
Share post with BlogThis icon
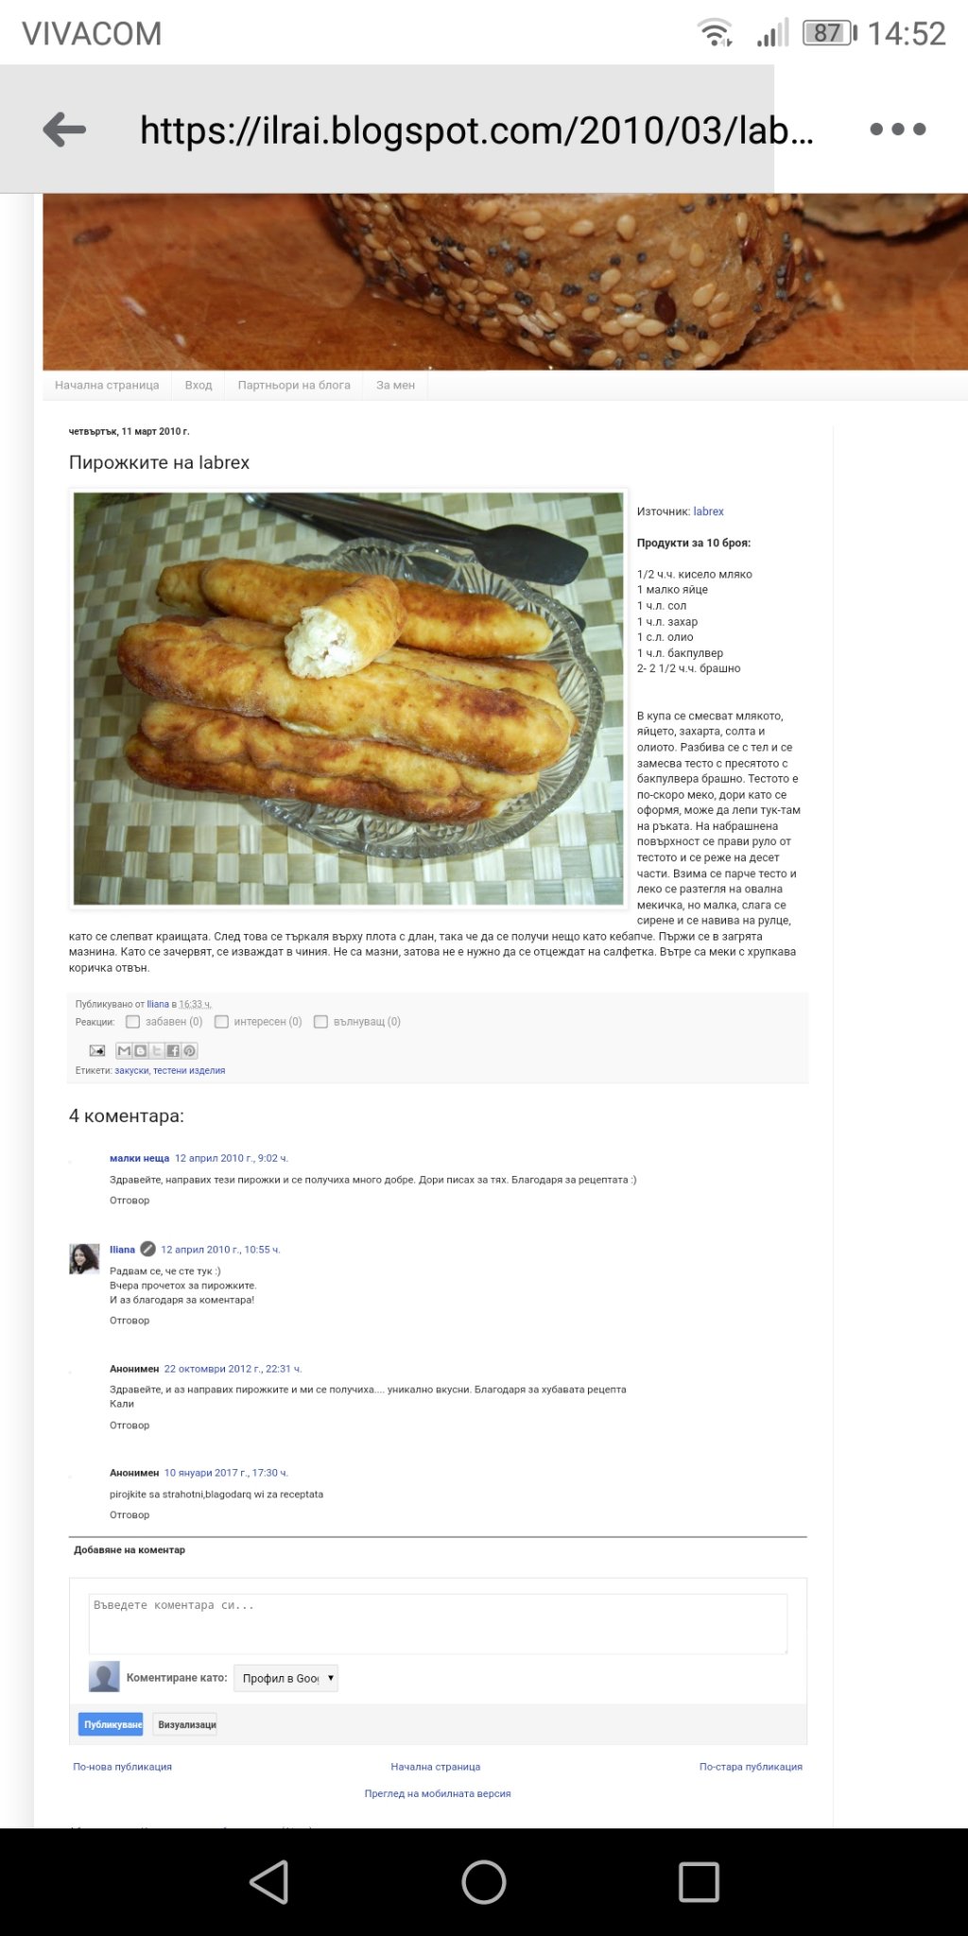pos(141,1050)
